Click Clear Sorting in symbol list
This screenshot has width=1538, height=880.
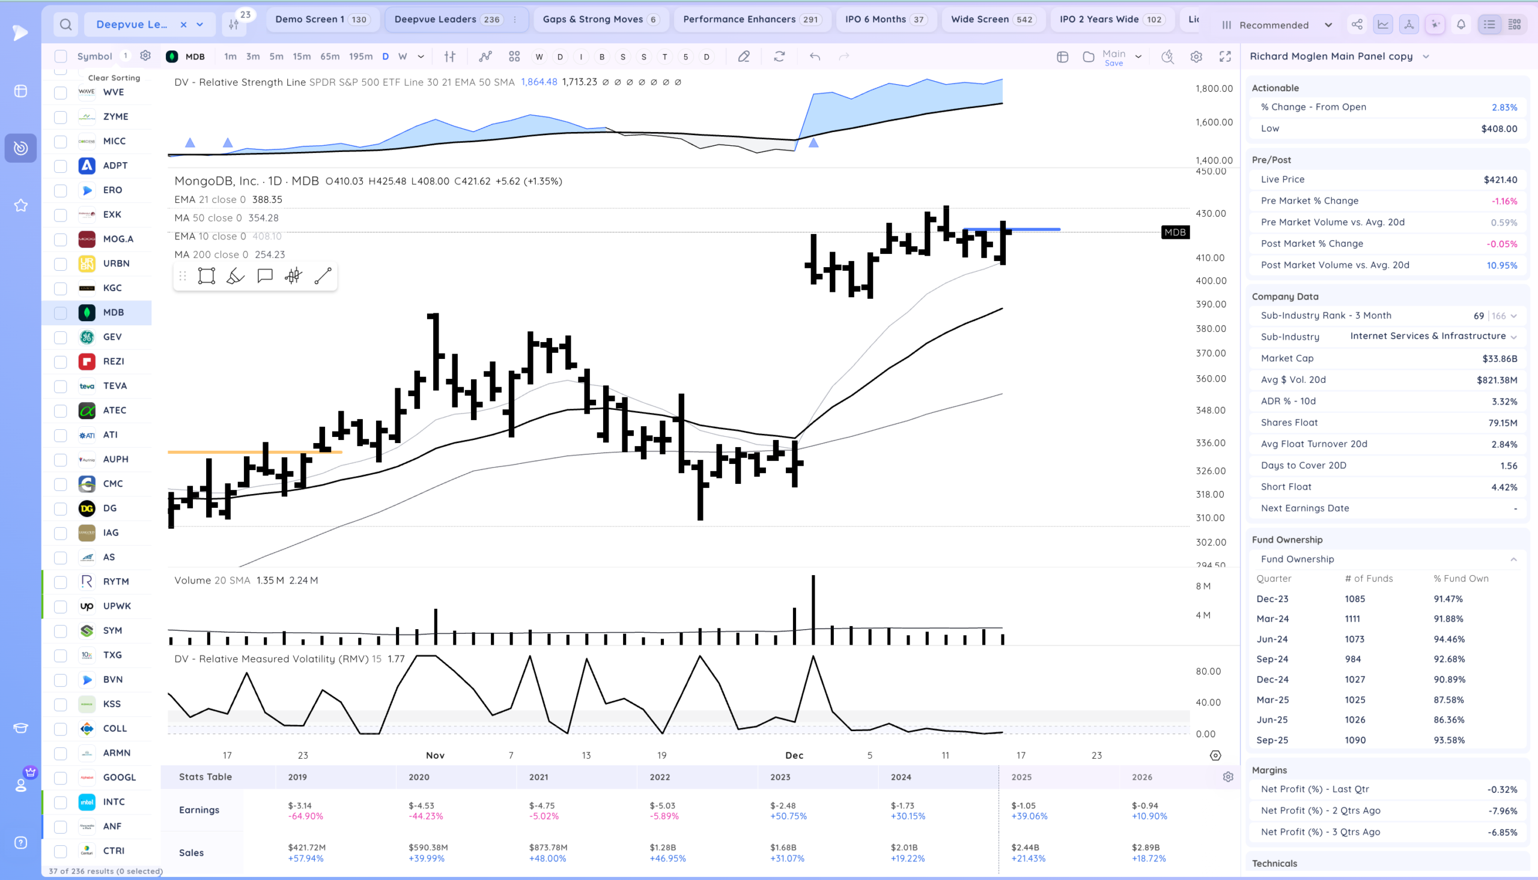(114, 78)
